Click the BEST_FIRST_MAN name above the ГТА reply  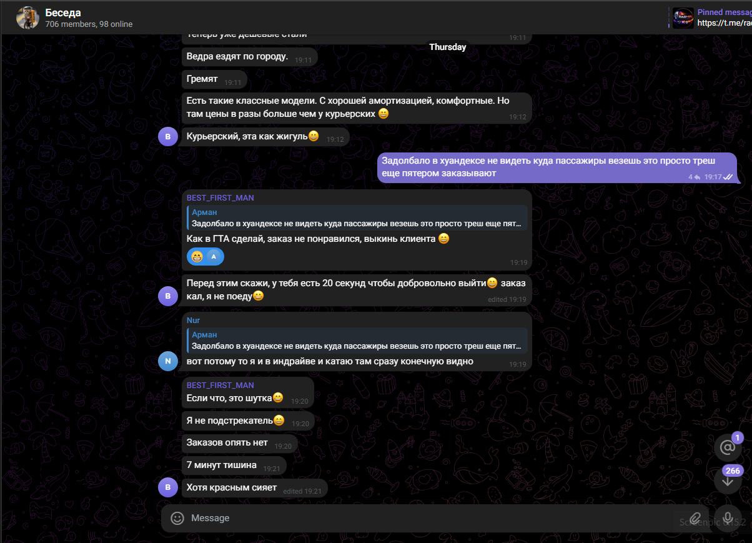click(x=220, y=197)
